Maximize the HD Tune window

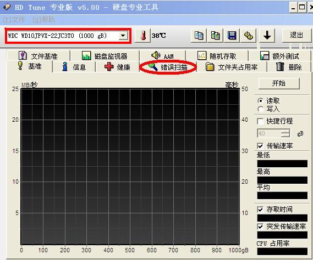point(302,8)
